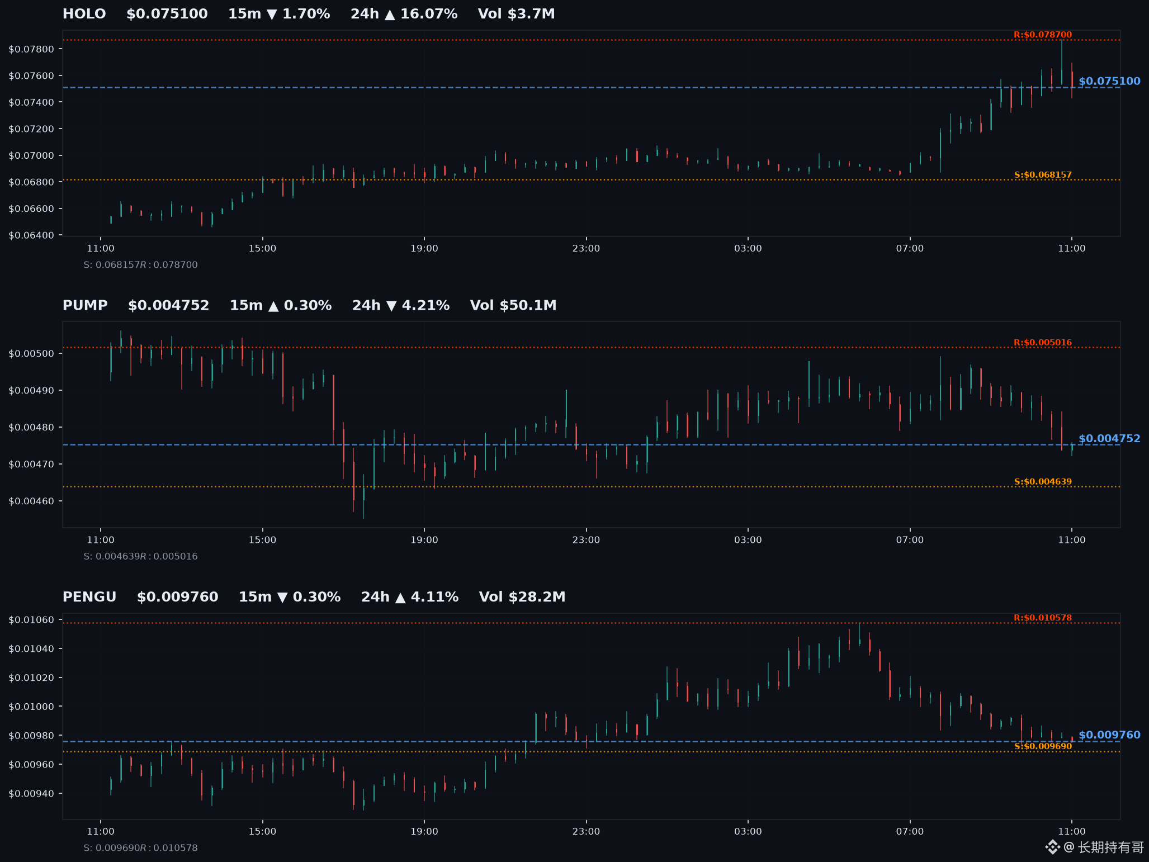Click the 07:00 time label under PUMP chart
This screenshot has width=1149, height=862.
tap(910, 540)
